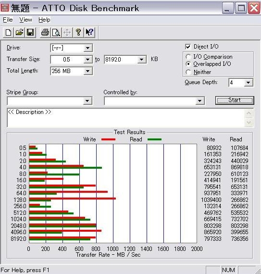Click the question mark About icon
261x274 pixels.
[x=78, y=33]
